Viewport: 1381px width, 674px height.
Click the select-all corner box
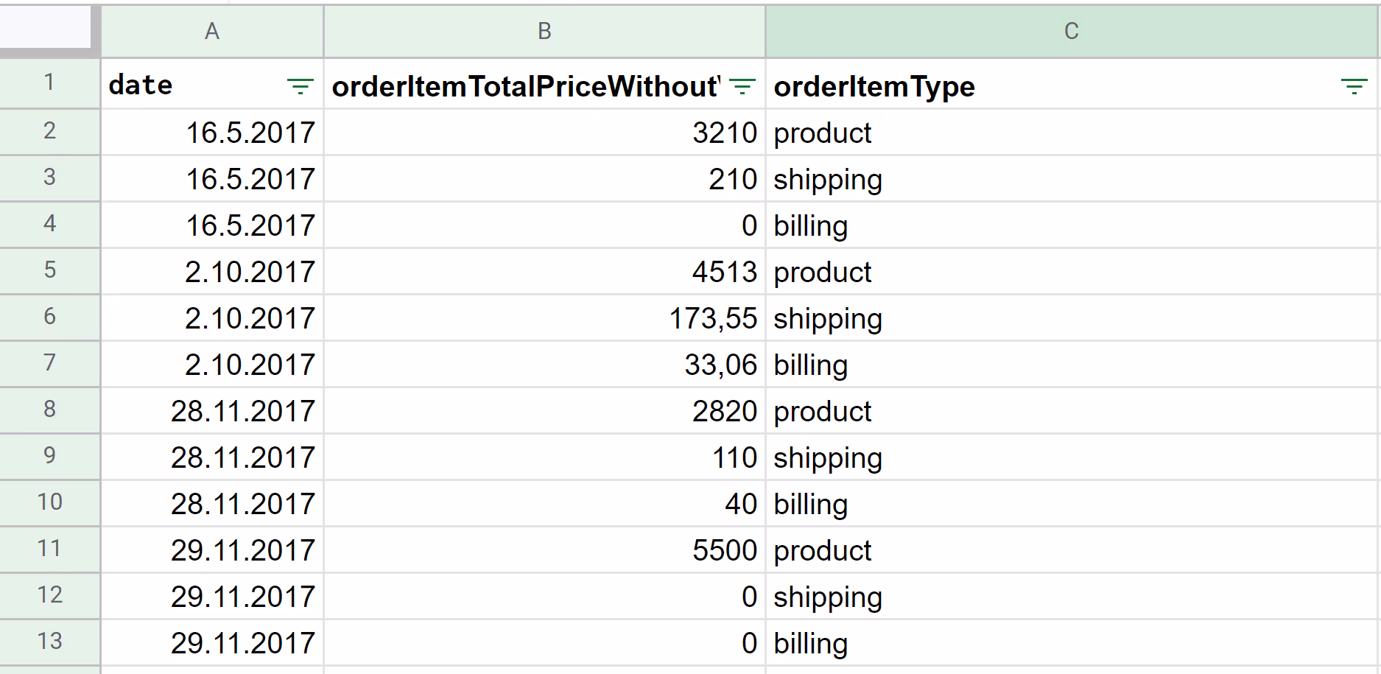coord(46,28)
